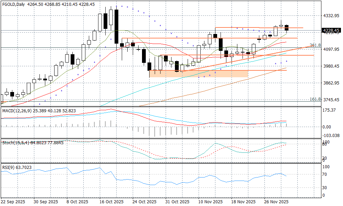Image resolution: width=343 pixels, height=206 pixels.
Task: Click the 4332.95 price axis label
Action: [331, 16]
